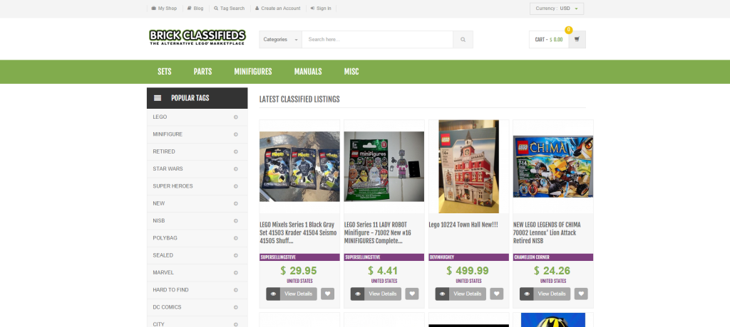The height and width of the screenshot is (327, 730).
Task: Open the Currency USD dropdown
Action: tap(556, 9)
